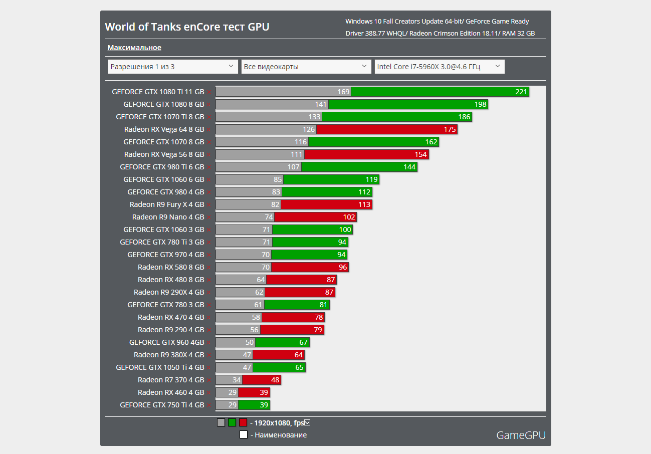The image size is (651, 454).
Task: Remove Radeon R9 Fury X using its X
Action: [208, 205]
